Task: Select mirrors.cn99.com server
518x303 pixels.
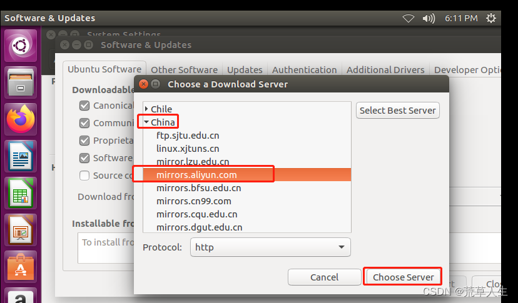Action: [x=246, y=201]
